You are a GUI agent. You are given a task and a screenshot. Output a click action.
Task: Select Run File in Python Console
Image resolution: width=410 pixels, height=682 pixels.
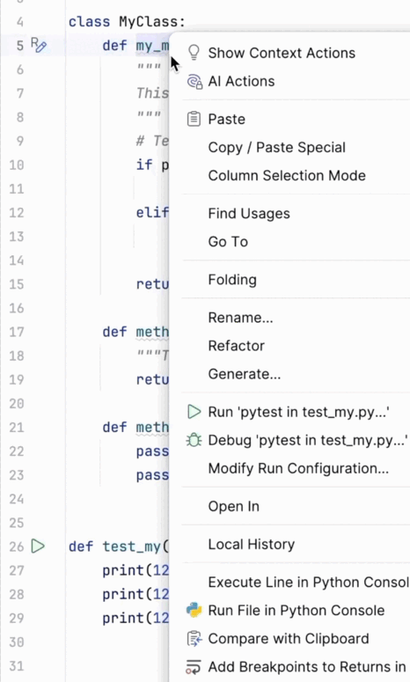tap(296, 610)
